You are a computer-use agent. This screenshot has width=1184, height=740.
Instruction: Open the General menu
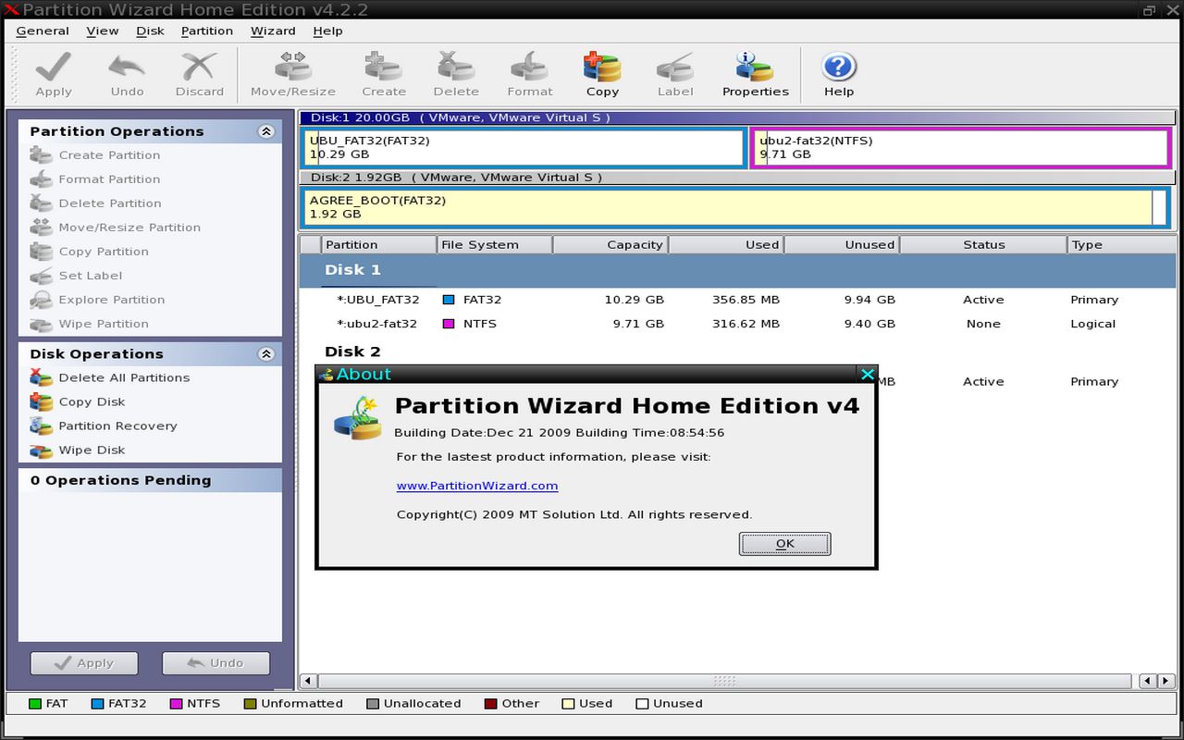pos(43,31)
